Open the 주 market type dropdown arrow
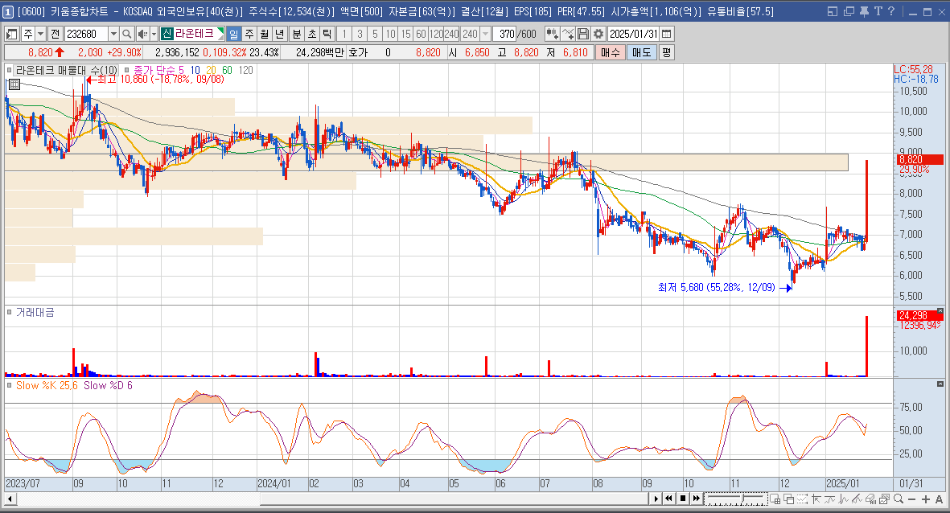The height and width of the screenshot is (513, 950). [x=40, y=34]
